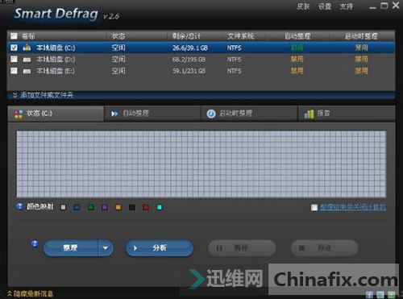Image resolution: width=403 pixels, height=299 pixels.
Task: Maximize the Smart Defrag window
Action: (x=384, y=6)
